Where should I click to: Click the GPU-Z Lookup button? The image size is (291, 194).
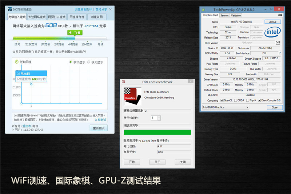click(x=272, y=22)
